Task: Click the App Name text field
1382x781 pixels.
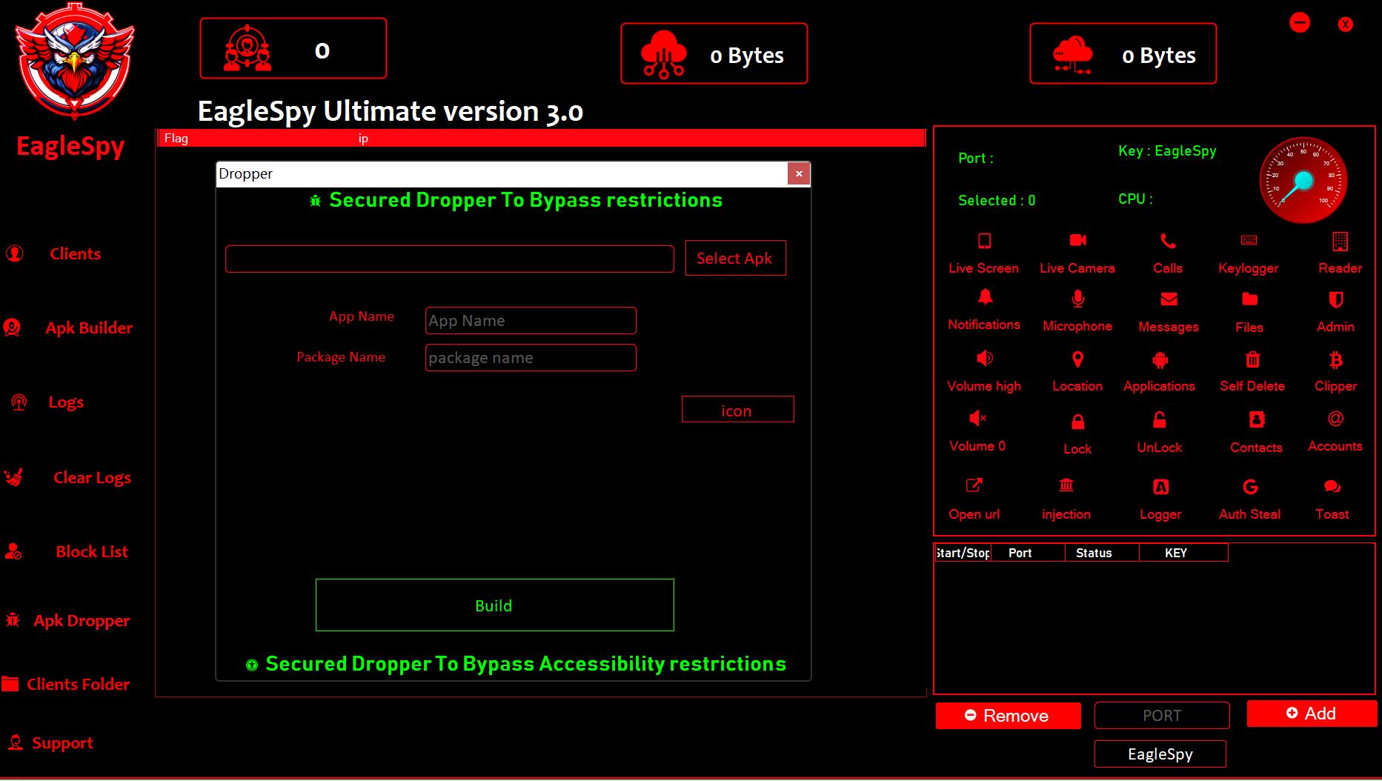Action: [x=531, y=320]
